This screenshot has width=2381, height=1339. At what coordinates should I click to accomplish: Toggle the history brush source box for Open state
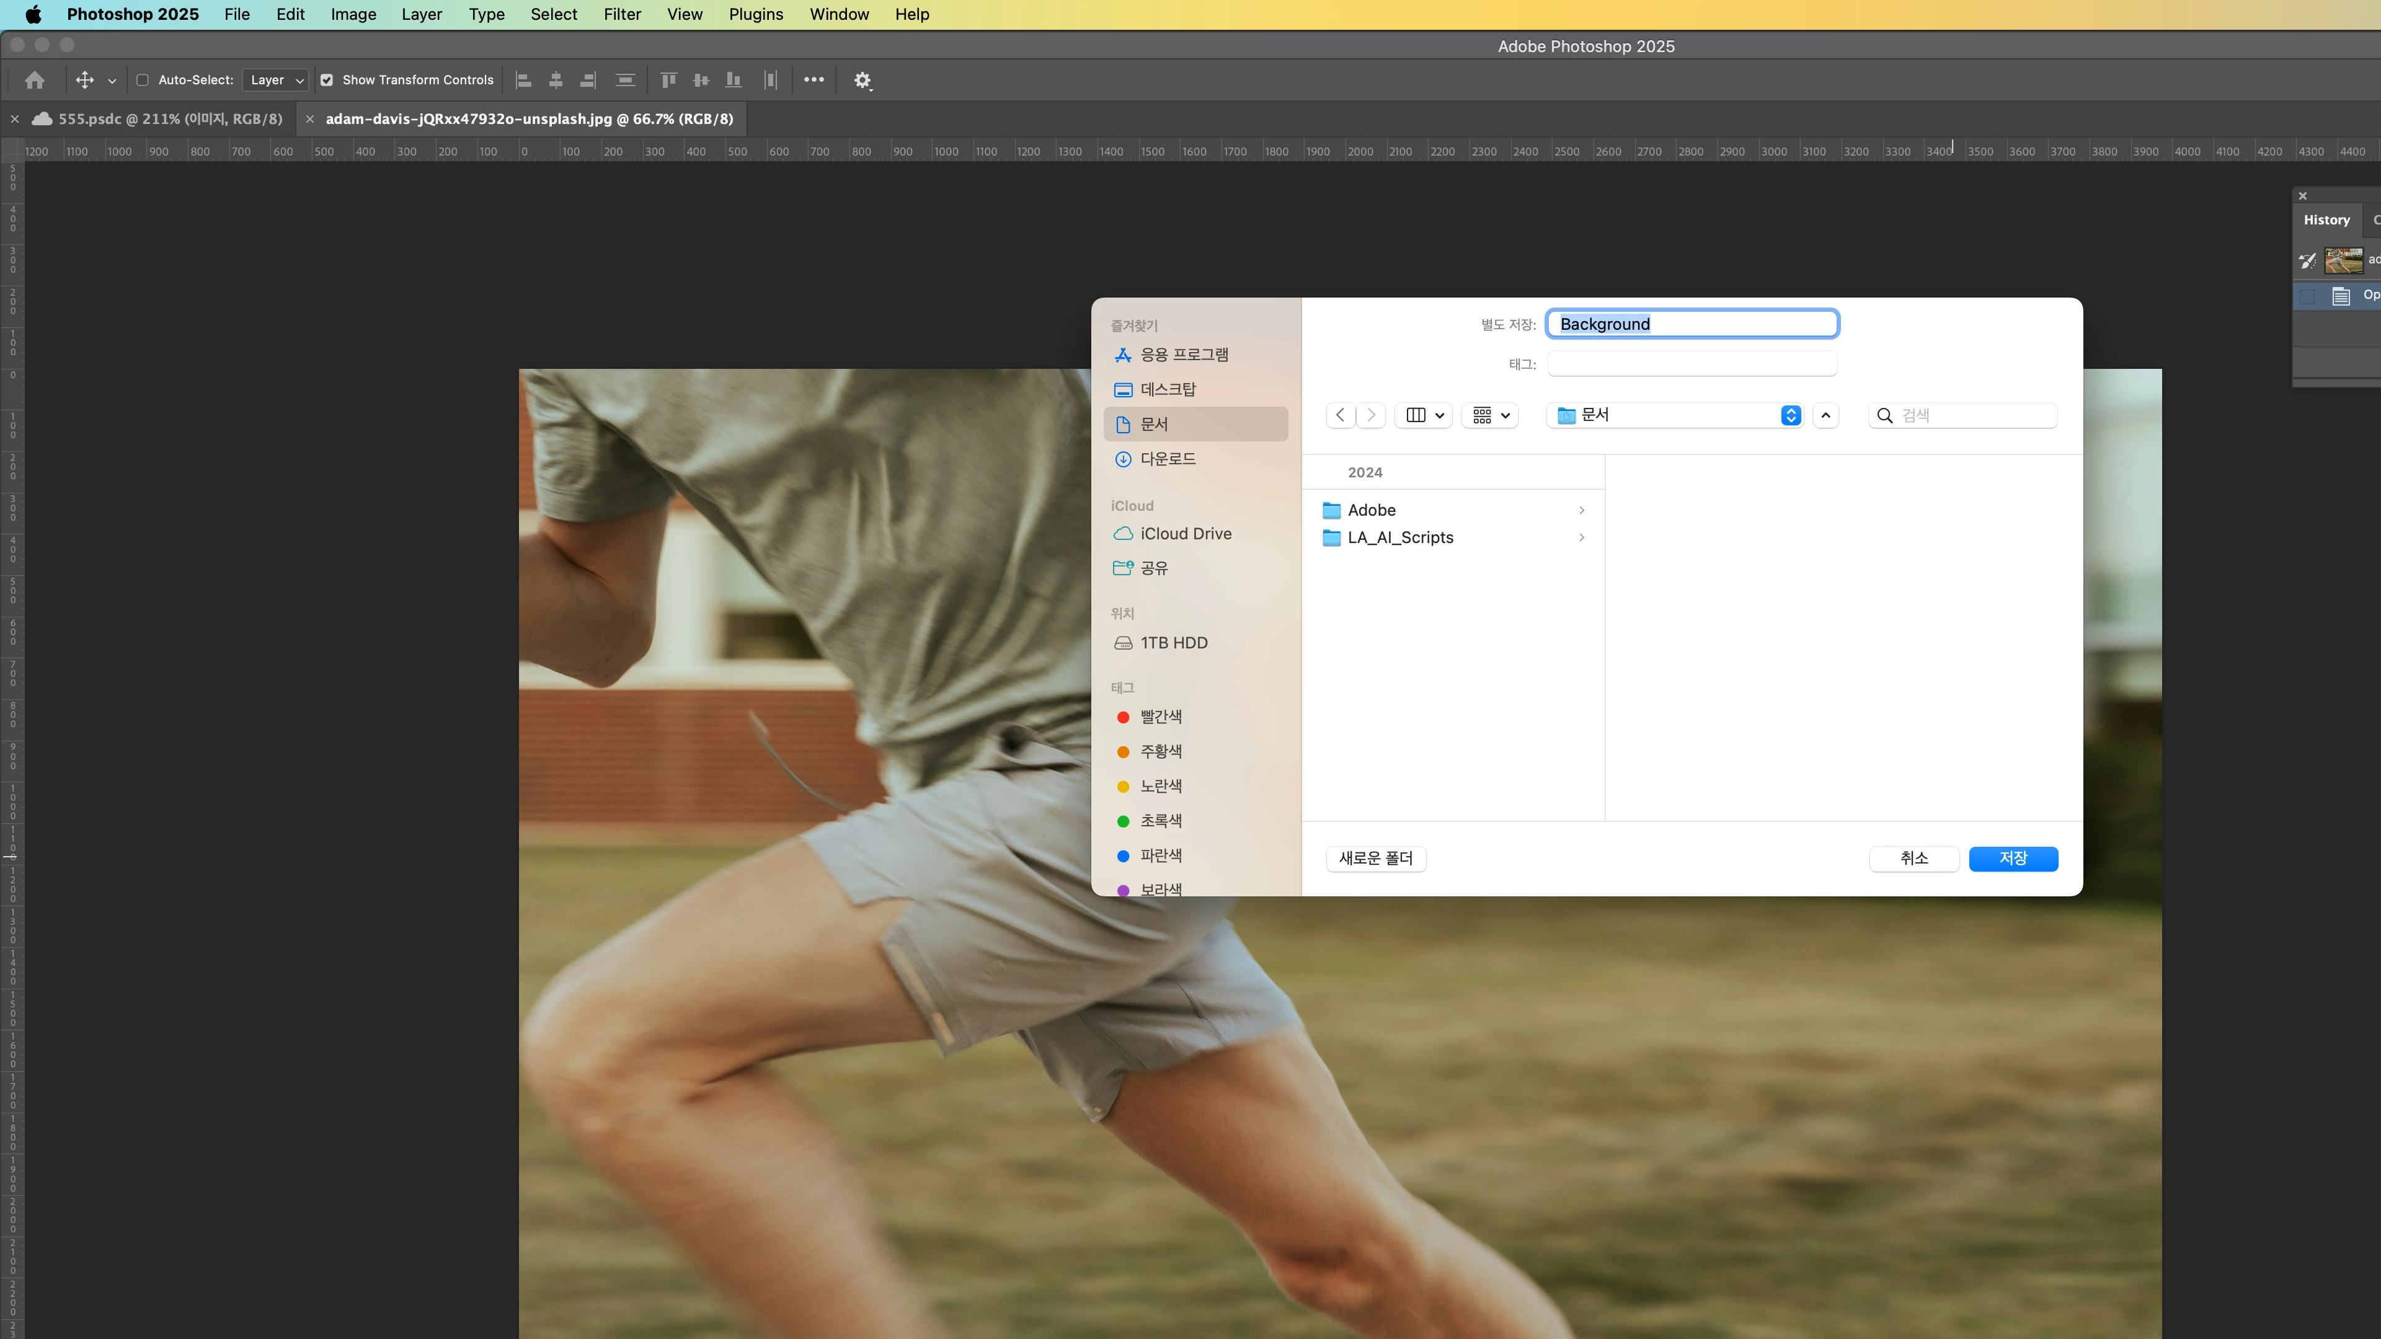[2307, 296]
